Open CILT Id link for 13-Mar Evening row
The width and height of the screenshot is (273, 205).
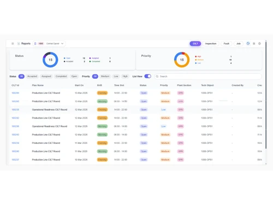[x=15, y=93]
